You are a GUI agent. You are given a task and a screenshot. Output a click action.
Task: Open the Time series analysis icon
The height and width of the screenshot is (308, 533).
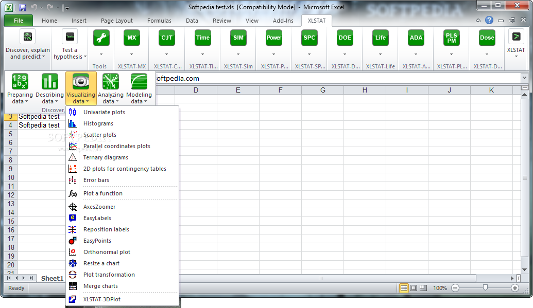pos(202,38)
